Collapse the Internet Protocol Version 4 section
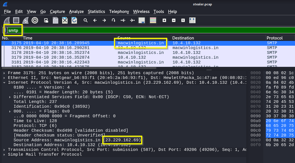The height and width of the screenshot is (163, 295). tap(4, 83)
